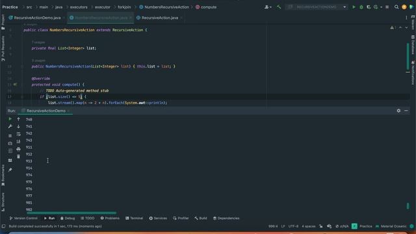This screenshot has width=416, height=234.
Task: Open the Project tool window on left strip
Action: (x=3, y=21)
